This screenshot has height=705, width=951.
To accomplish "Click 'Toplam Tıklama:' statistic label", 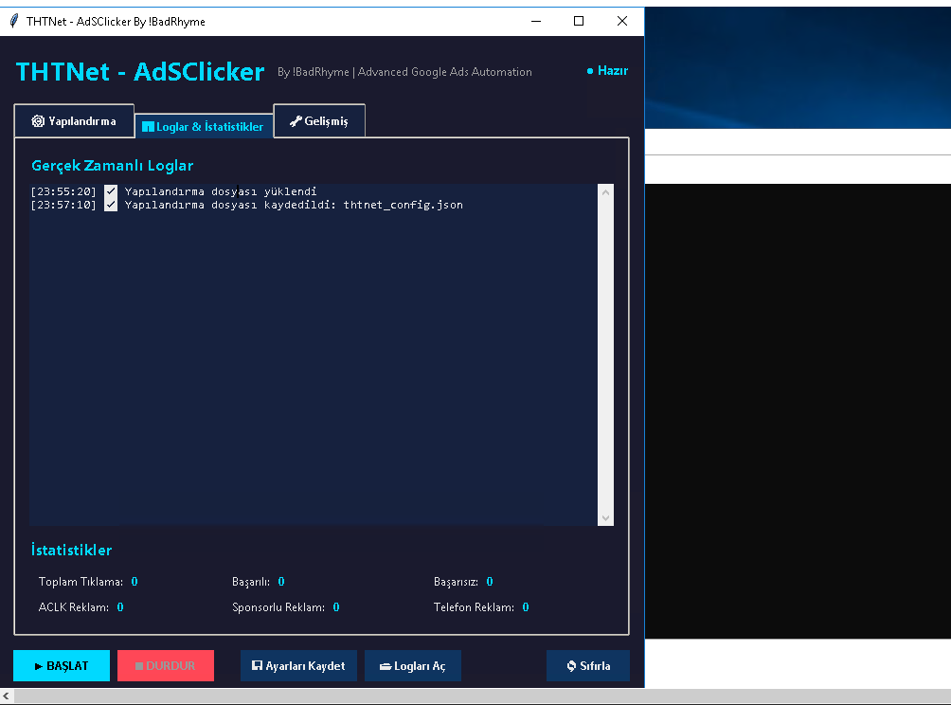I will pos(81,582).
